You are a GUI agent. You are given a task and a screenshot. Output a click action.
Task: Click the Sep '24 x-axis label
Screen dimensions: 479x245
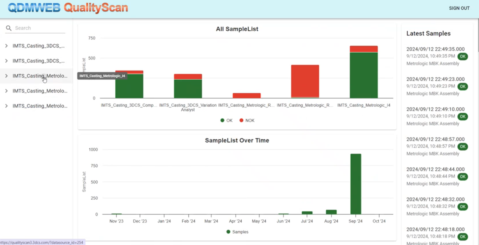355,221
